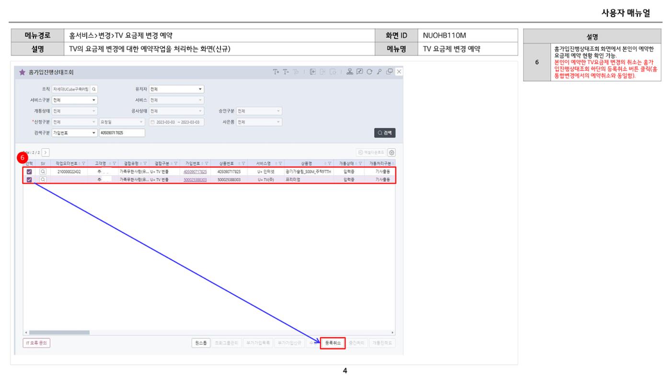The height and width of the screenshot is (377, 671).
Task: Open 가입번호 link 500025388303
Action: 195,179
